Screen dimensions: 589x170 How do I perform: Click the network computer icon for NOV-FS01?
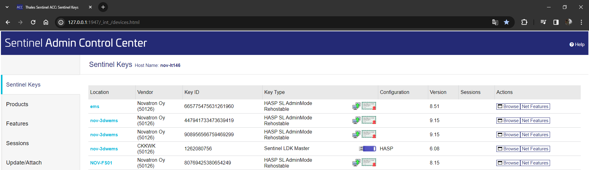pyautogui.click(x=356, y=163)
